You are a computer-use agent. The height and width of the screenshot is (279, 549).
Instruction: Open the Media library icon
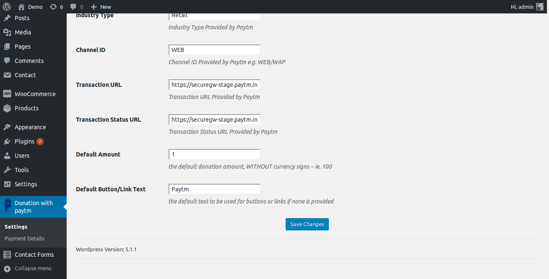7,32
